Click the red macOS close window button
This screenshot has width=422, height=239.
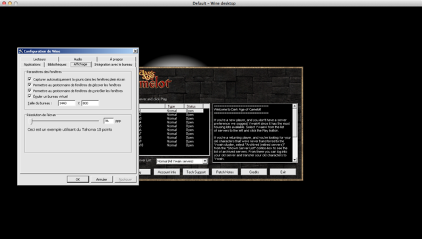4,3
